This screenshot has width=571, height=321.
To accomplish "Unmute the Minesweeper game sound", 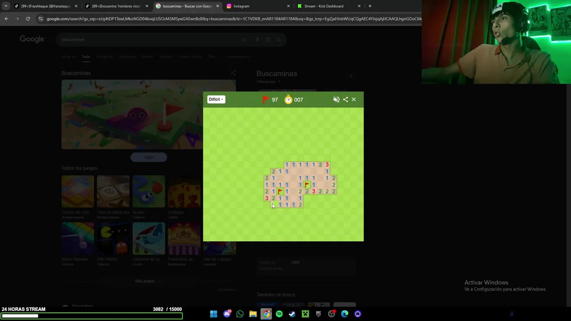I will pyautogui.click(x=336, y=99).
